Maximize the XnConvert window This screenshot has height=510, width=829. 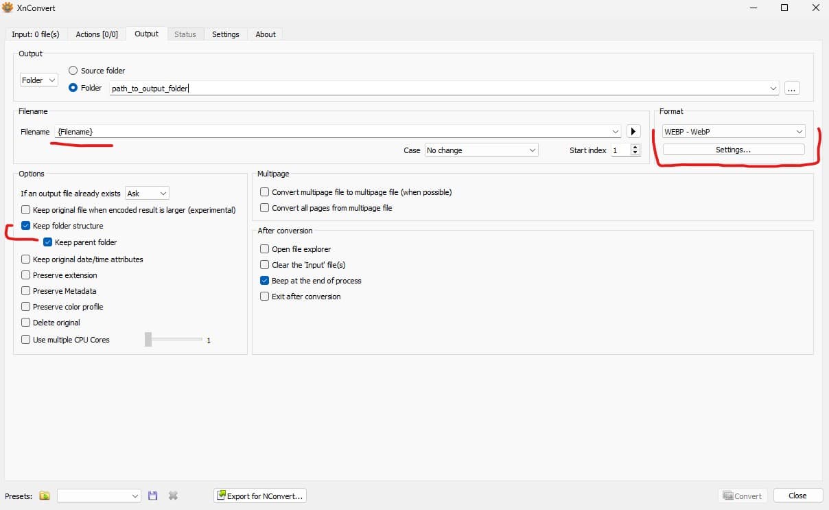tap(784, 8)
